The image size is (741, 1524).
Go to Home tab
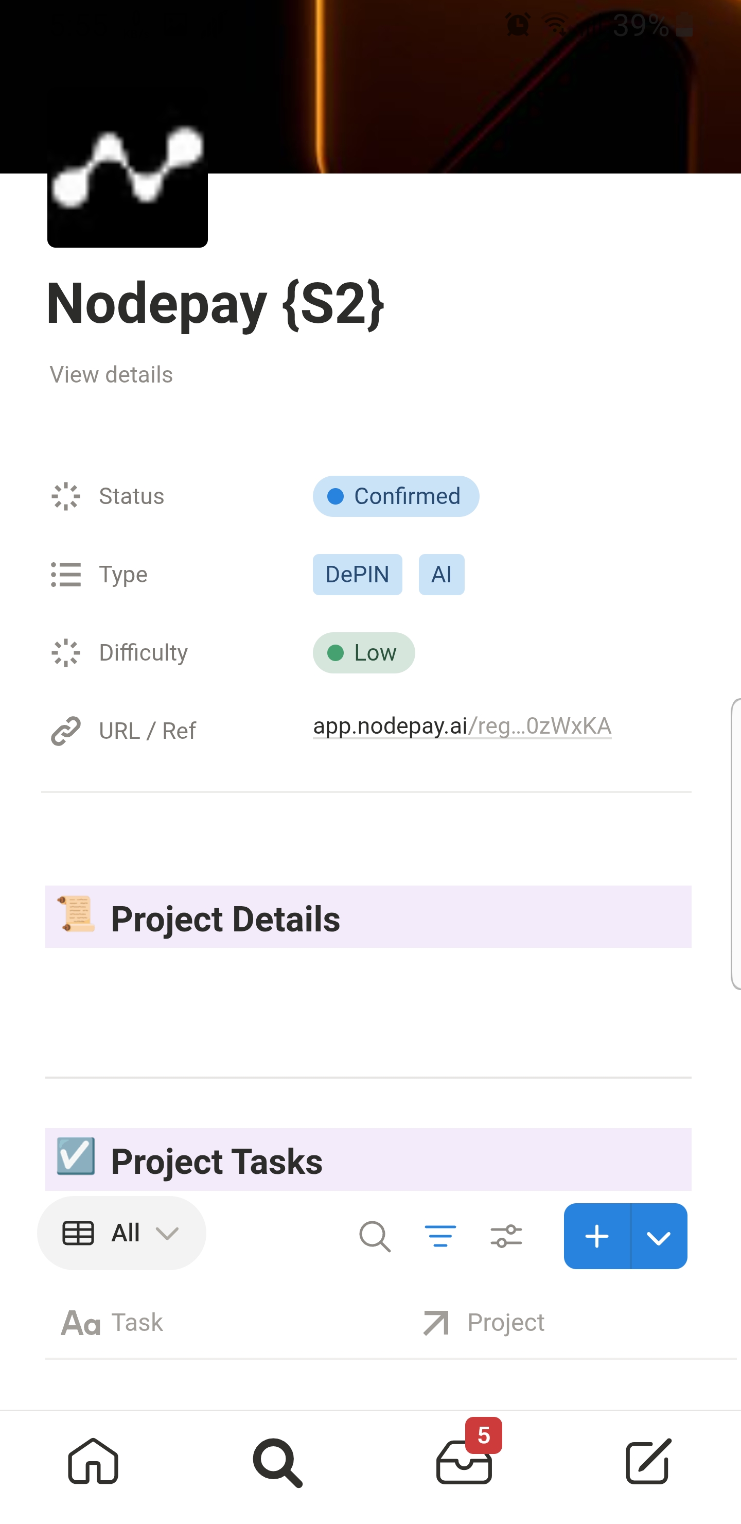tap(94, 1462)
